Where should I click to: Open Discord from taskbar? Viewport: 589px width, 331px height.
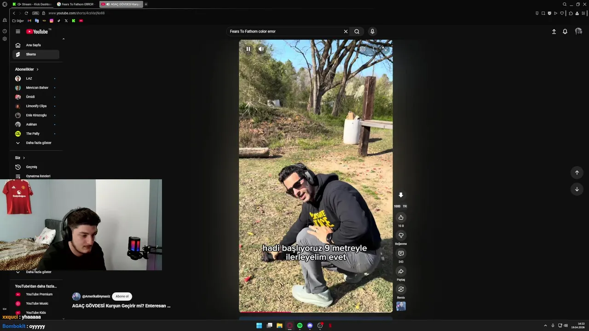tap(310, 325)
